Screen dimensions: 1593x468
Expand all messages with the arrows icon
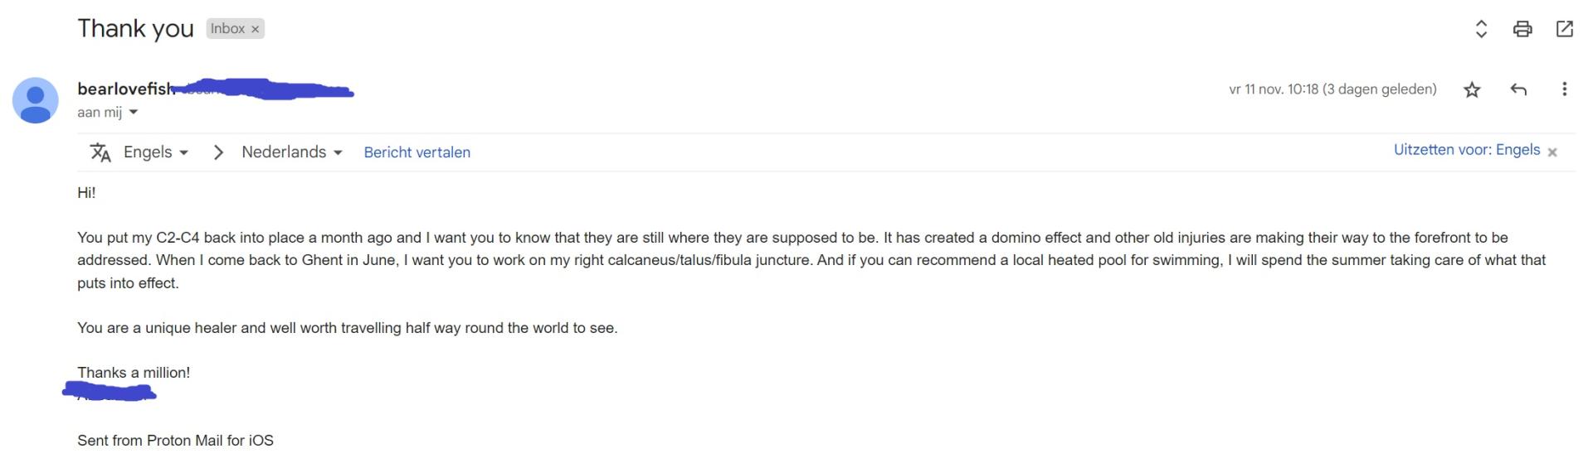click(x=1481, y=29)
